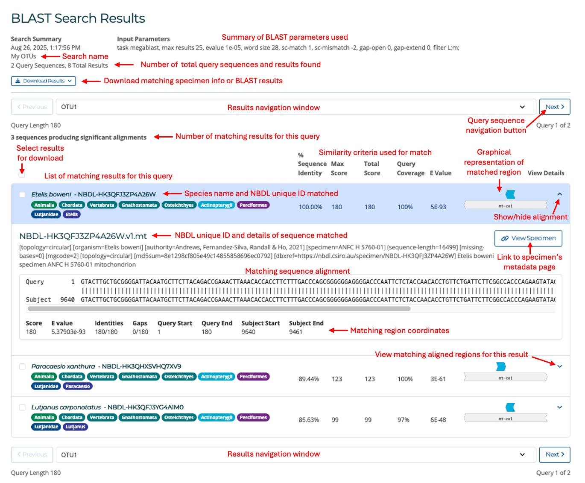
Task: Click the View Specimen button
Action: (528, 238)
